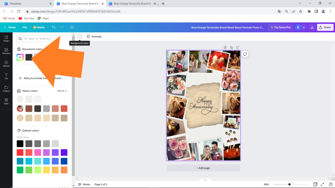This screenshot has height=188, width=335.
Task: Toggle fullscreen presentation mode
Action: [322, 184]
